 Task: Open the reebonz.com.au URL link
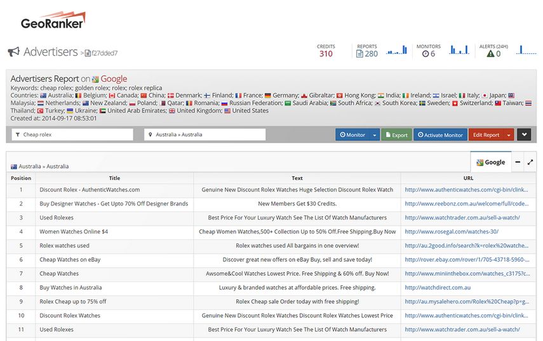[x=466, y=204]
